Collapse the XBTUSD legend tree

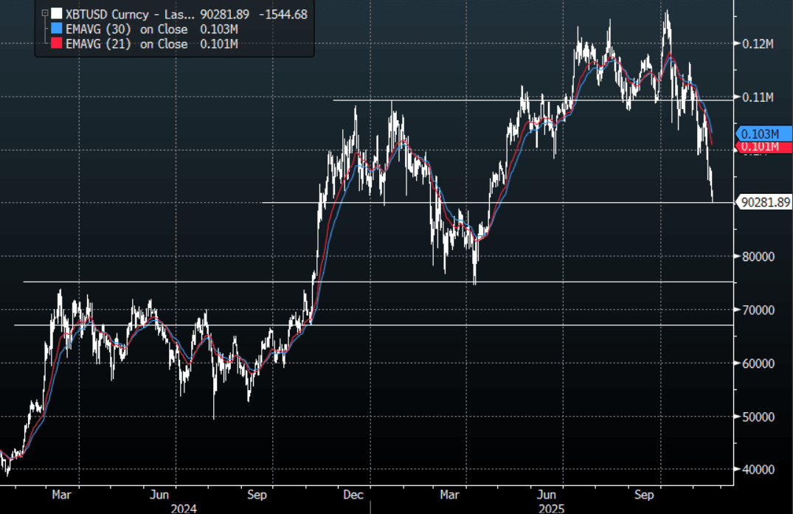coord(46,14)
